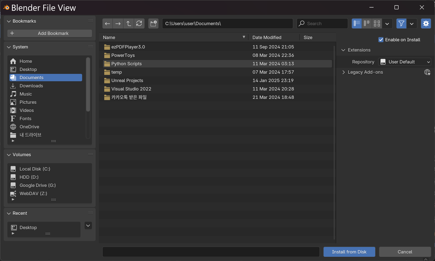Image resolution: width=435 pixels, height=261 pixels.
Task: Select Documents in System list
Action: click(46, 77)
